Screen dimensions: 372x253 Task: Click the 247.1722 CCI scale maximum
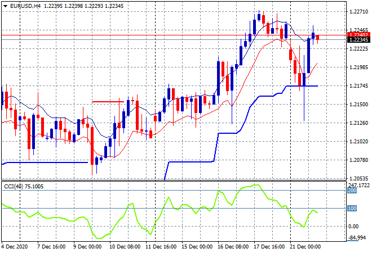pos(358,186)
